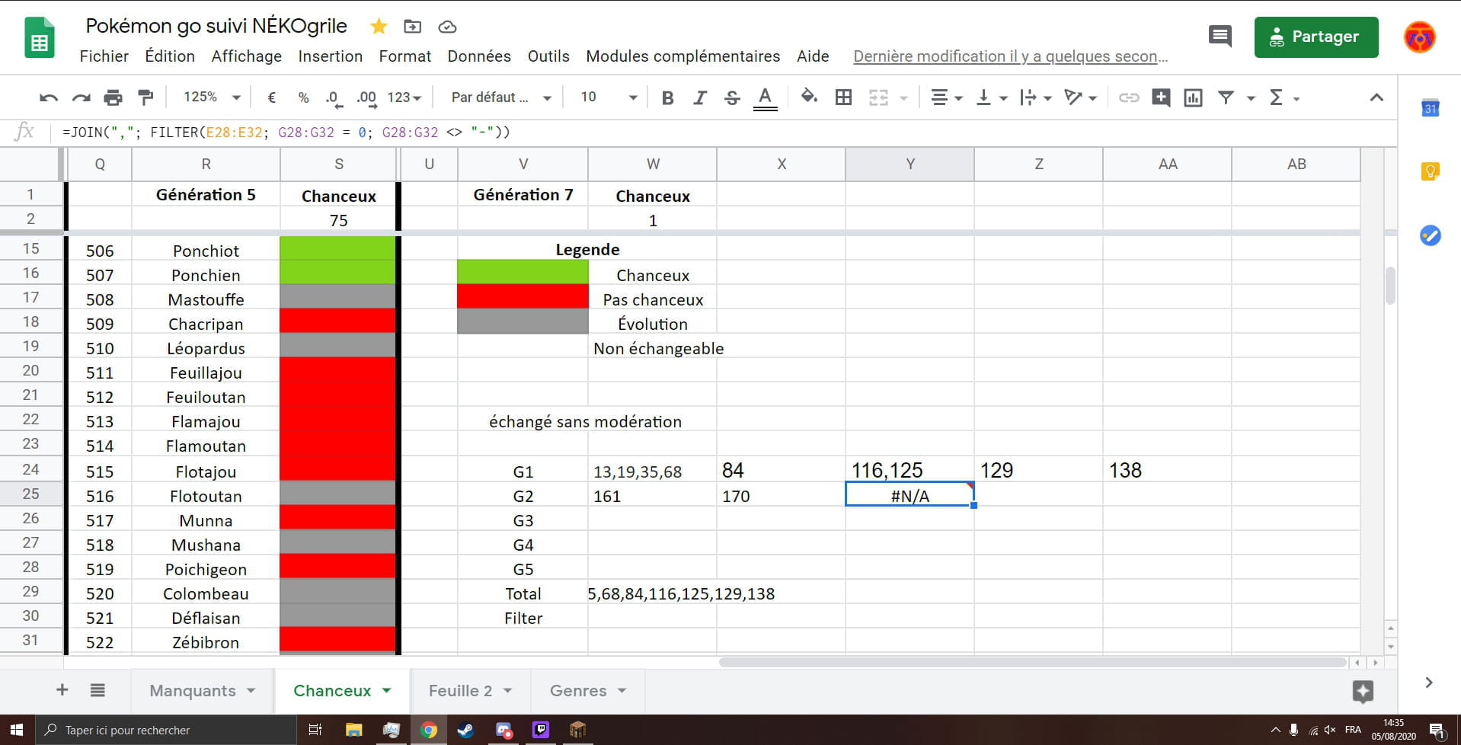This screenshot has height=745, width=1461.
Task: Open the borders menu
Action: click(843, 98)
